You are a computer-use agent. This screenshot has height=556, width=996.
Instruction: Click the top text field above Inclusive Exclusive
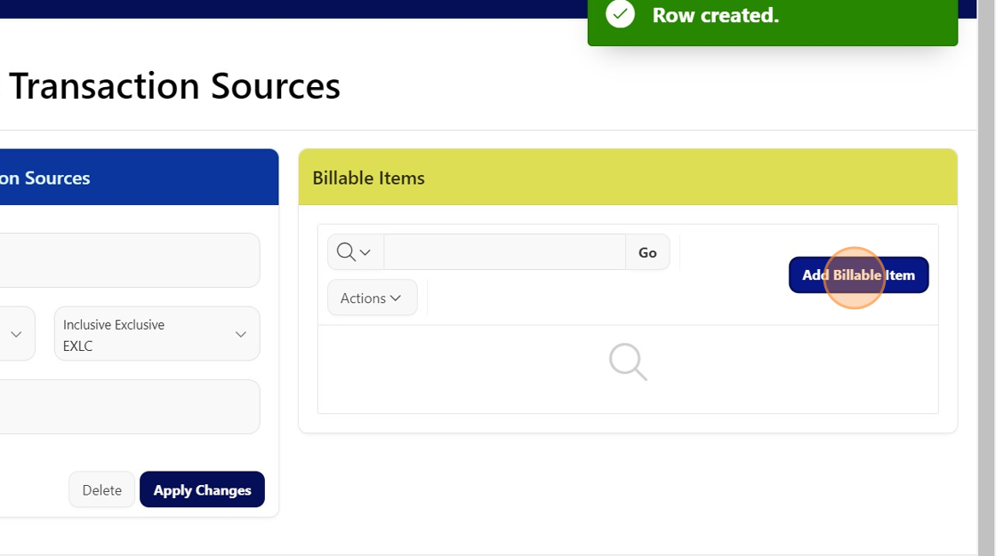point(129,260)
